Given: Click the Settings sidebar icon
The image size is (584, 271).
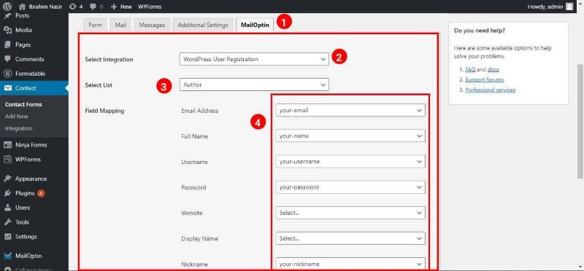Looking at the screenshot, I should pyautogui.click(x=7, y=237).
